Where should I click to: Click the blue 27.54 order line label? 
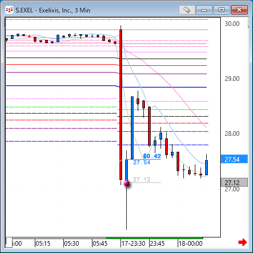point(142,162)
